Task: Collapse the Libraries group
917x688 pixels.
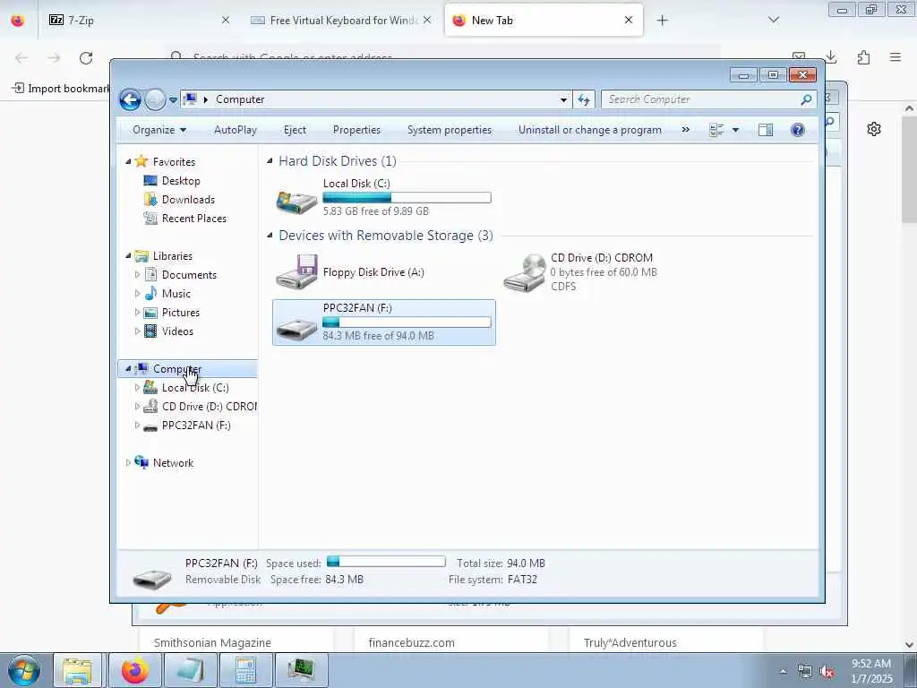Action: pyautogui.click(x=128, y=255)
